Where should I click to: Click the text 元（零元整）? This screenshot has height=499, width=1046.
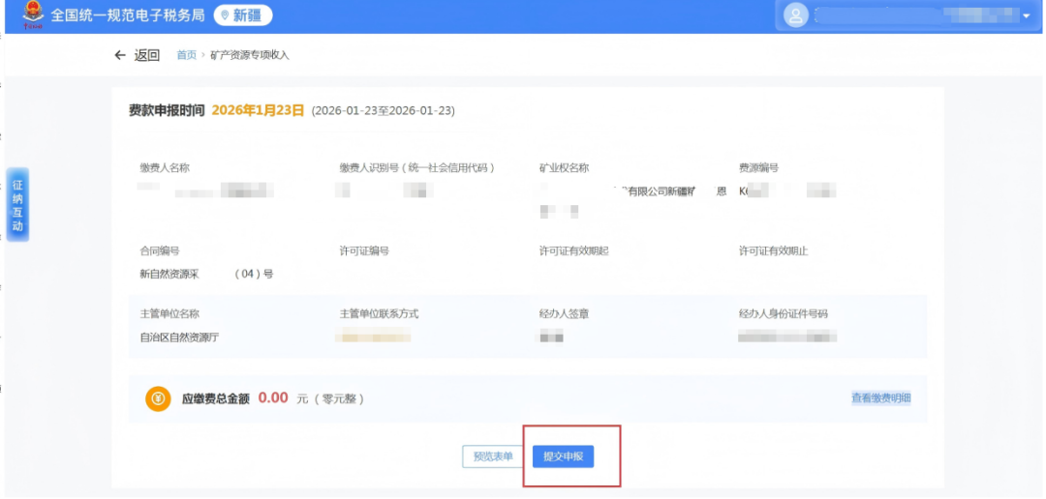click(331, 399)
